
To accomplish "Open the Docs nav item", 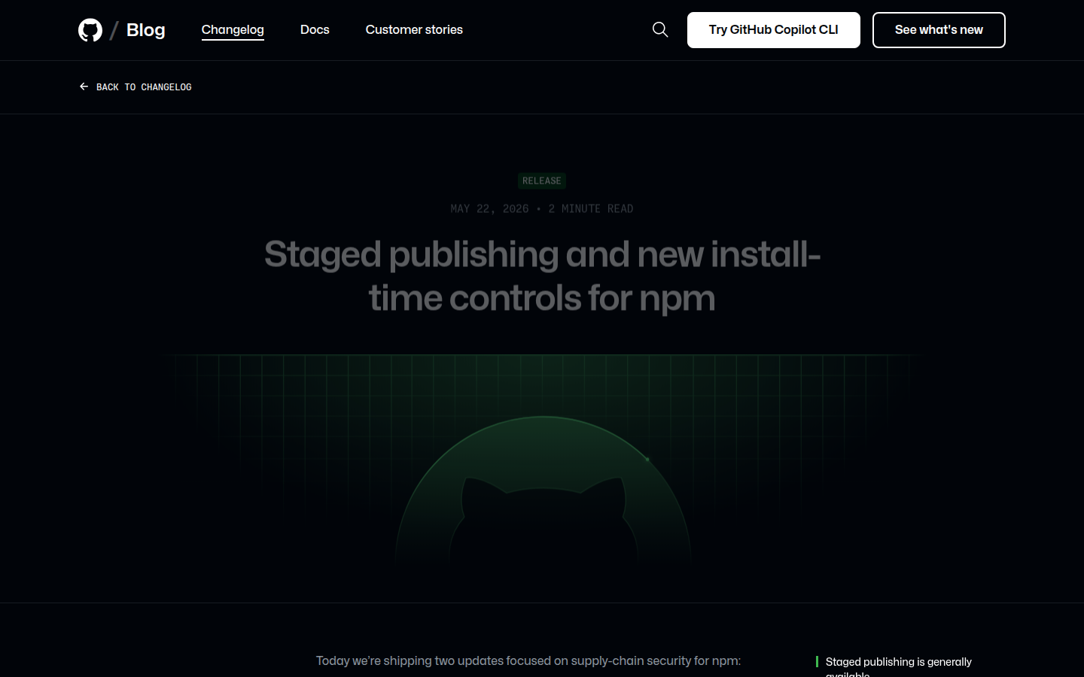I will point(315,29).
